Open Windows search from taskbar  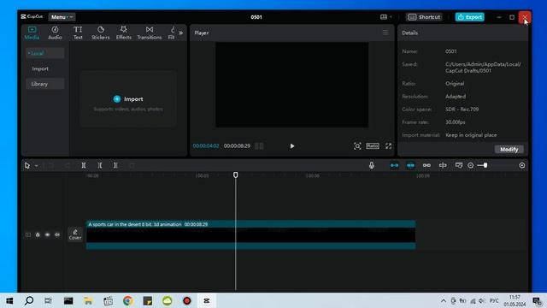tap(29, 300)
